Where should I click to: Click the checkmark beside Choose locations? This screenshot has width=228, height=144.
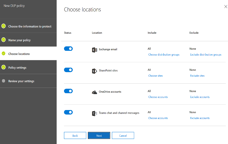3,53
